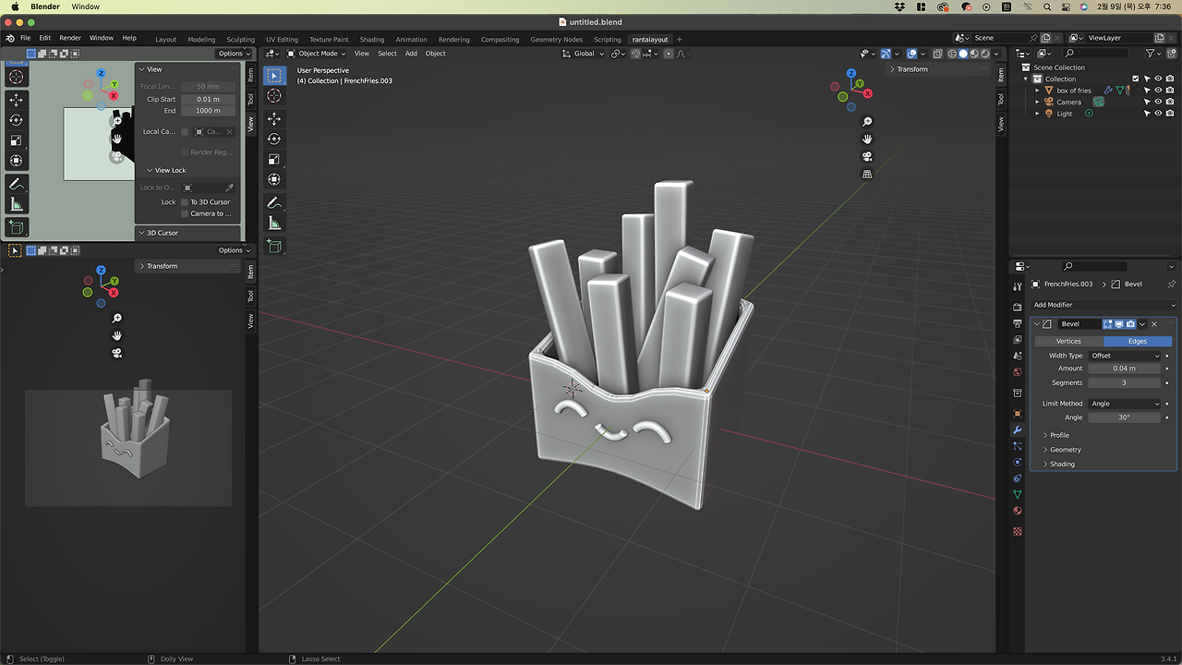The height and width of the screenshot is (665, 1182).
Task: Switch to the Geometry Nodes workspace tab
Action: pyautogui.click(x=557, y=40)
